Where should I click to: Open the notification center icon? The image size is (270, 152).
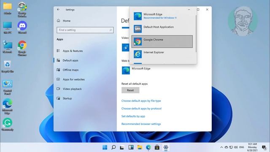coord(264,147)
